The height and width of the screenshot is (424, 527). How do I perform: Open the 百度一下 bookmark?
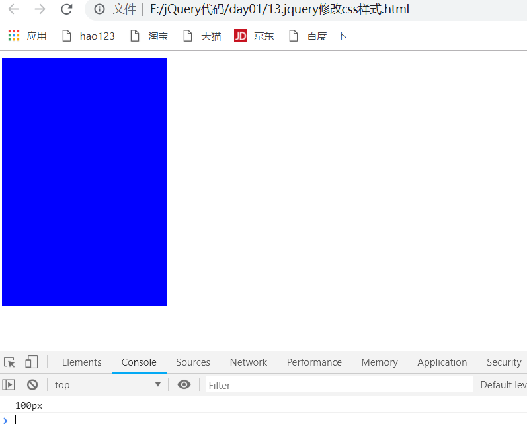point(318,36)
